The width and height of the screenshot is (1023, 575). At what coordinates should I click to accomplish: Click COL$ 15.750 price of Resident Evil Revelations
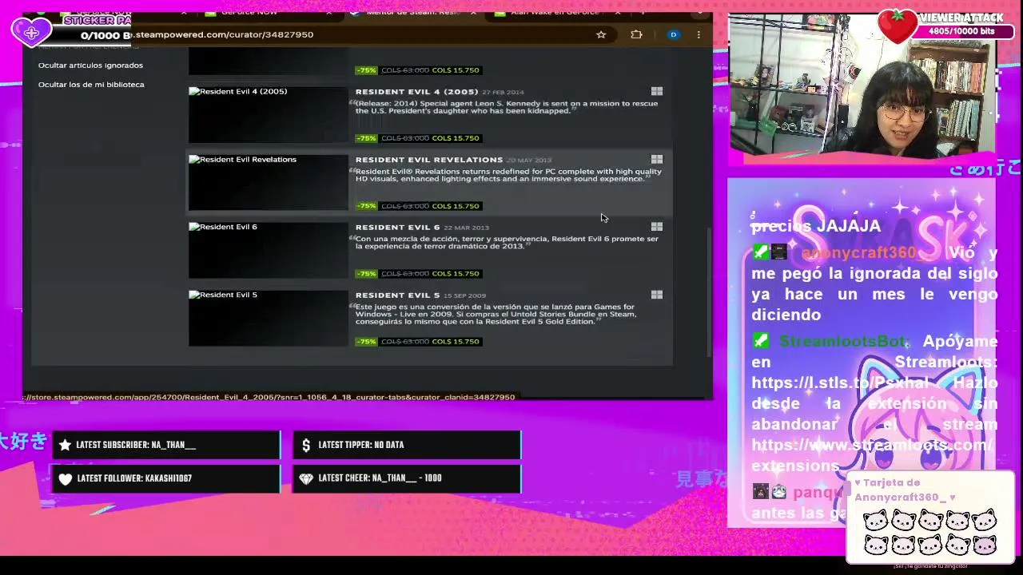click(456, 206)
